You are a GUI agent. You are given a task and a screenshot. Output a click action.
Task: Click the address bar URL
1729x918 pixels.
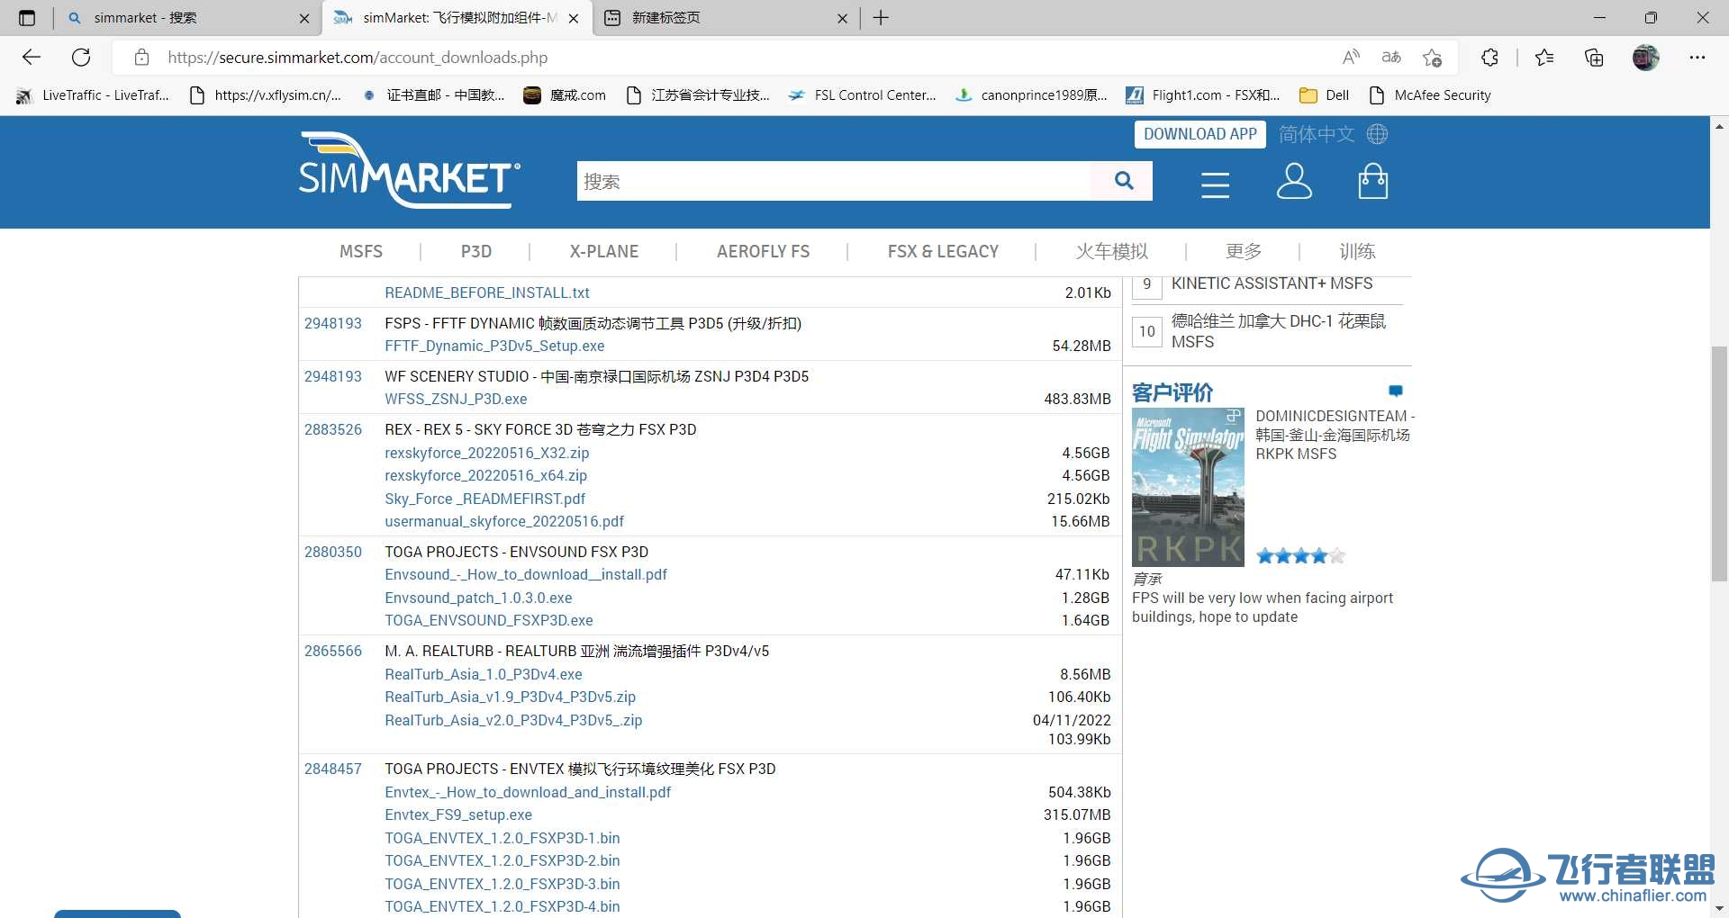pyautogui.click(x=358, y=58)
